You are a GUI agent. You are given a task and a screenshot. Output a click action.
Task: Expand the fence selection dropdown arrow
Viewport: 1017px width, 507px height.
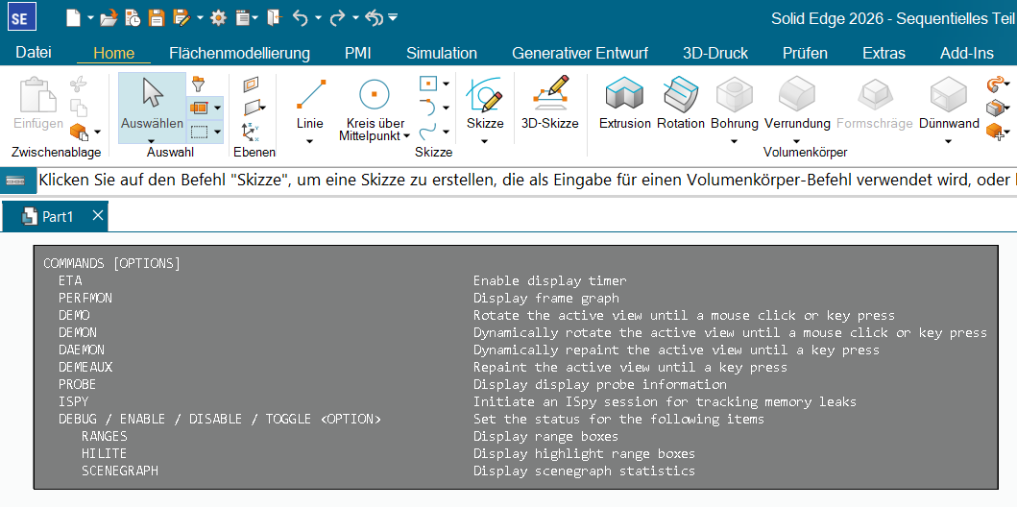pos(217,133)
